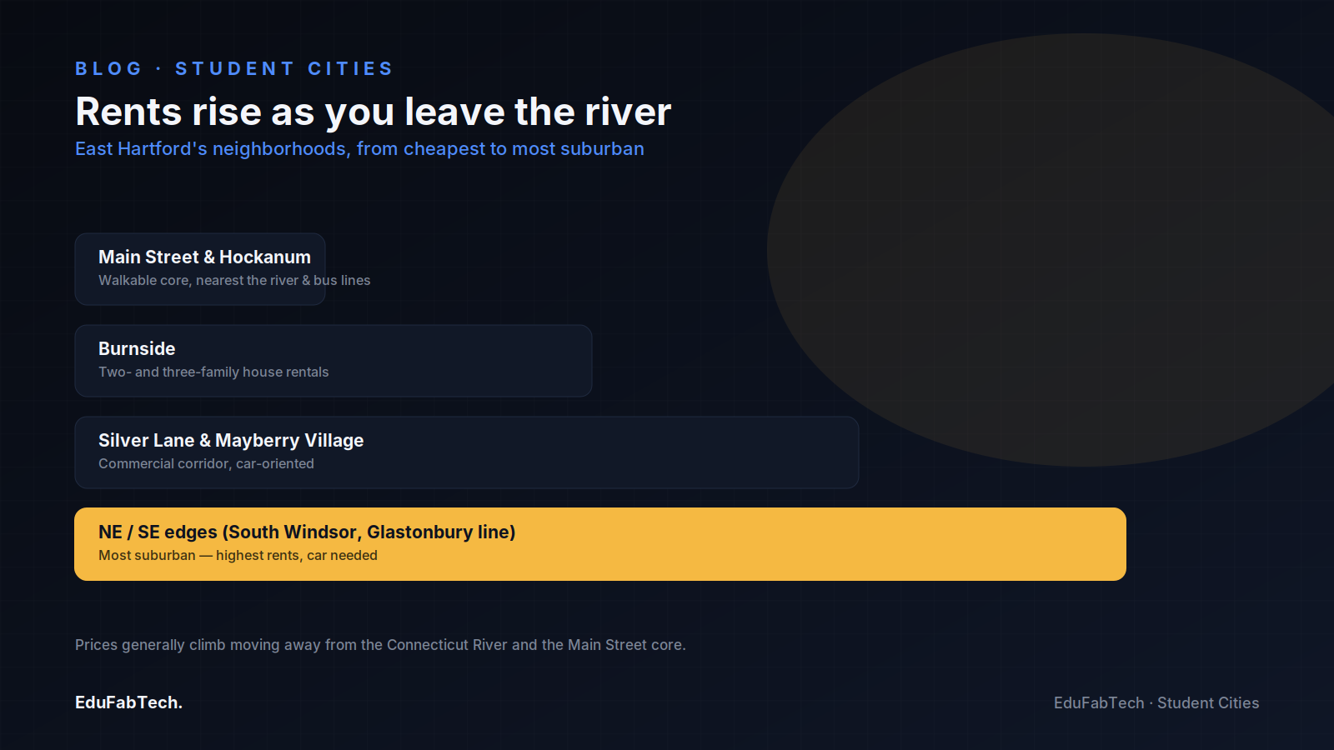This screenshot has width=1334, height=750.
Task: Click the STUDENT CITIES text in the header
Action: tap(283, 68)
